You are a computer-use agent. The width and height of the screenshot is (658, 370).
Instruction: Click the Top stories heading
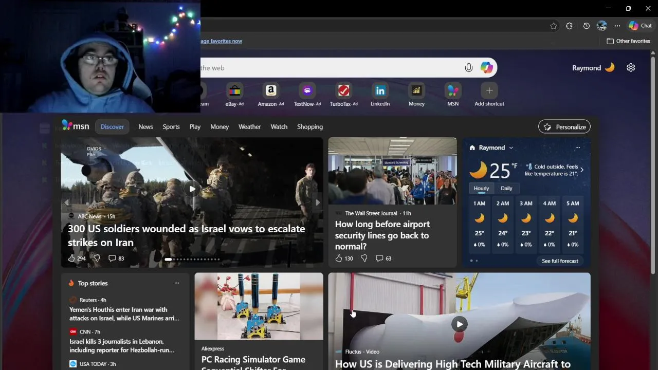[93, 283]
